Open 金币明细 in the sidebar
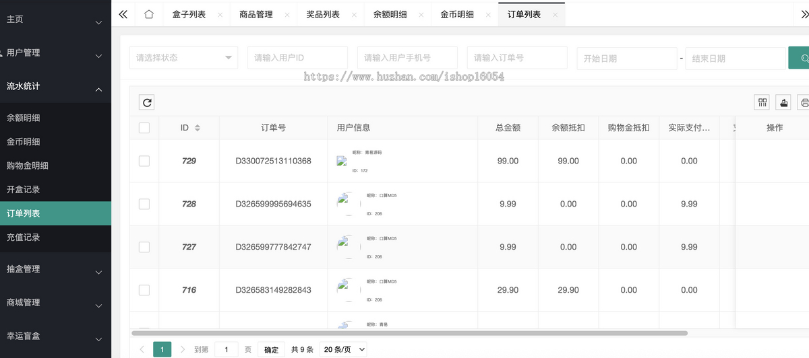 (55, 142)
